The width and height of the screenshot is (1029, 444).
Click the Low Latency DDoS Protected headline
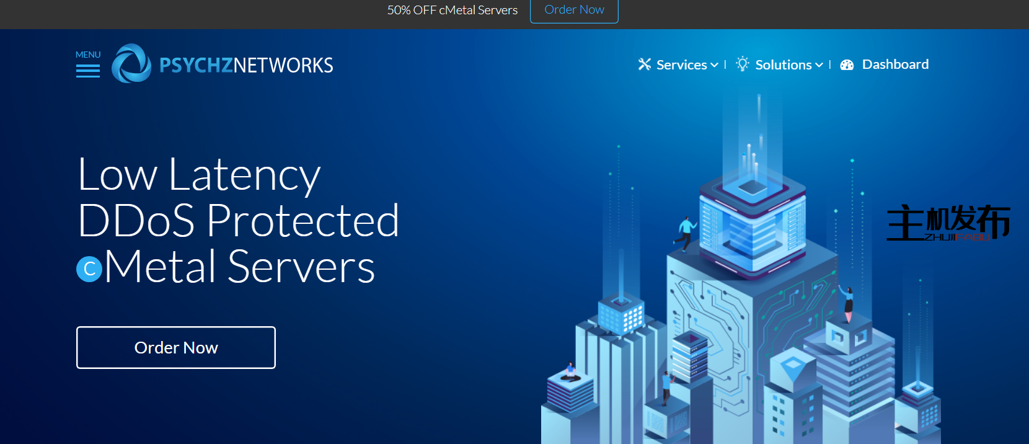pyautogui.click(x=238, y=197)
